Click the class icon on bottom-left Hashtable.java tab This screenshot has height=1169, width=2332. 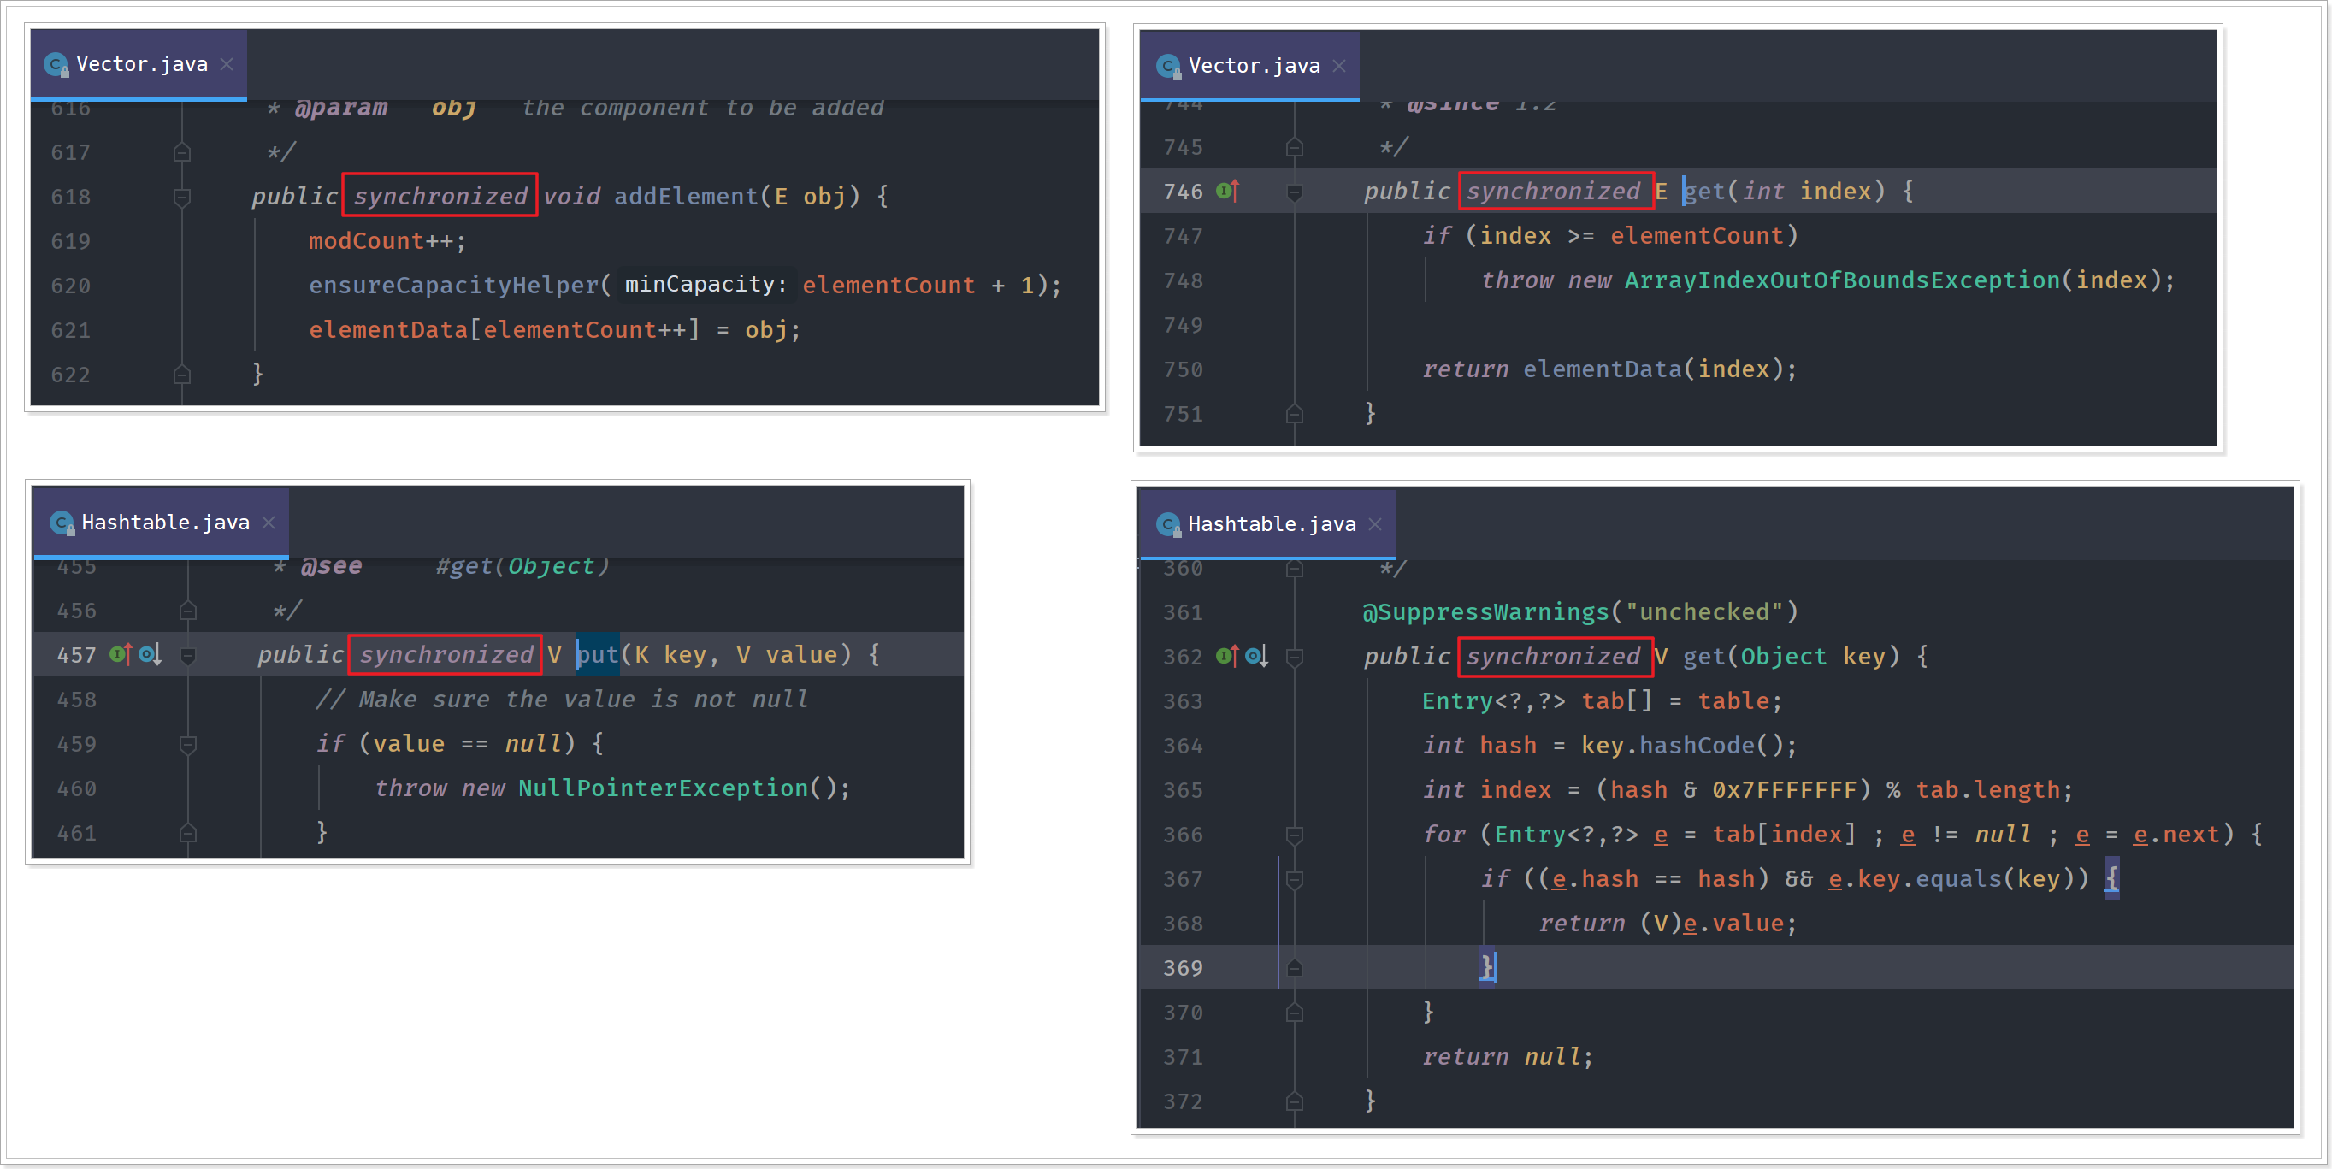[x=62, y=523]
